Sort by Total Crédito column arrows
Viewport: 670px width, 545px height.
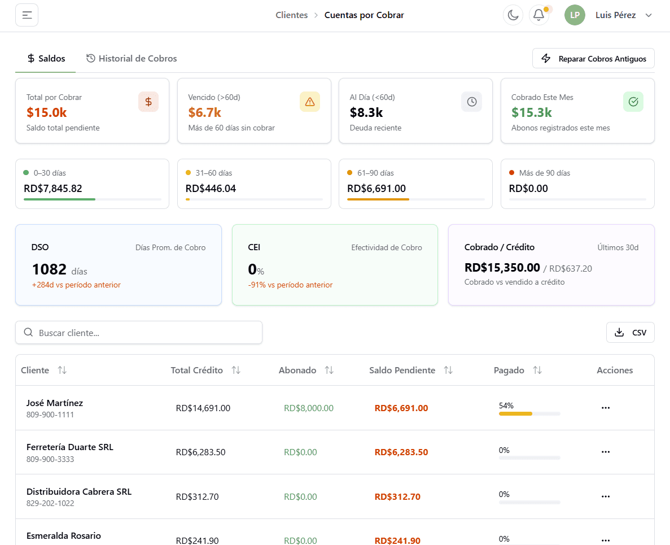(x=236, y=370)
